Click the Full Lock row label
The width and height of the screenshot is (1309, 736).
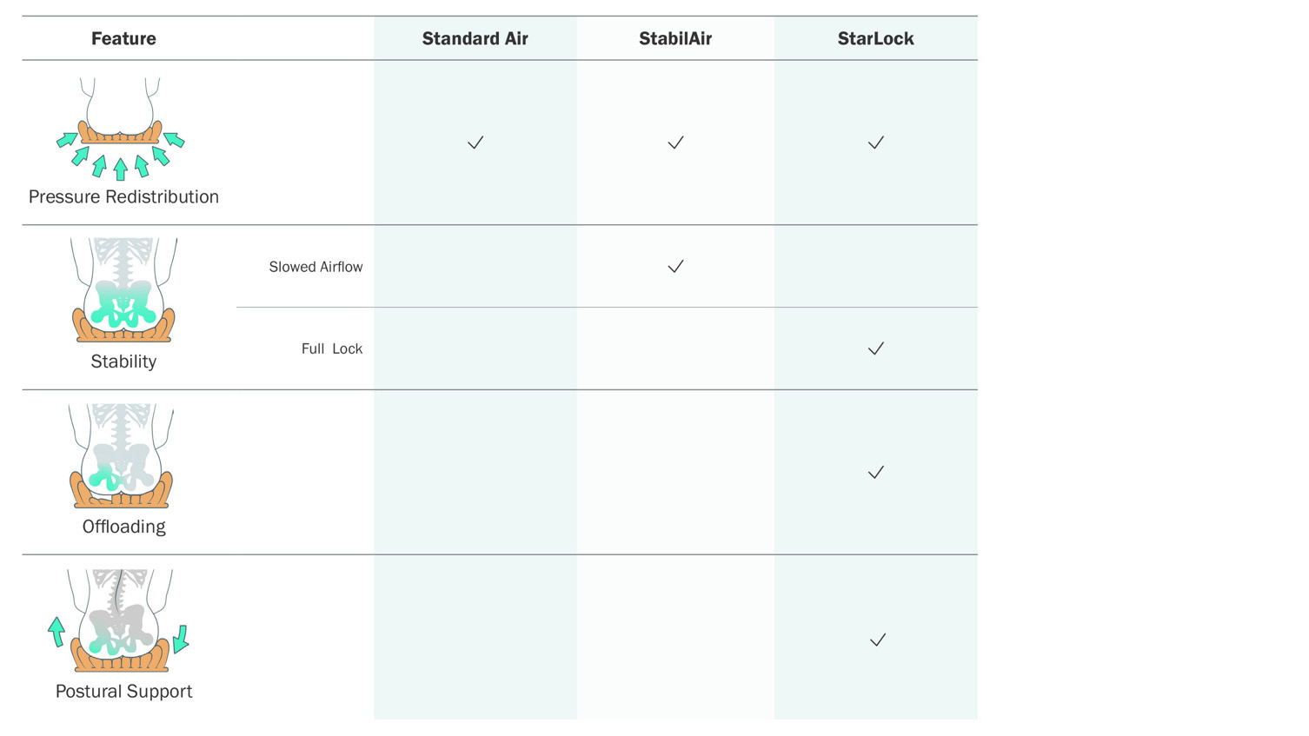(x=331, y=348)
